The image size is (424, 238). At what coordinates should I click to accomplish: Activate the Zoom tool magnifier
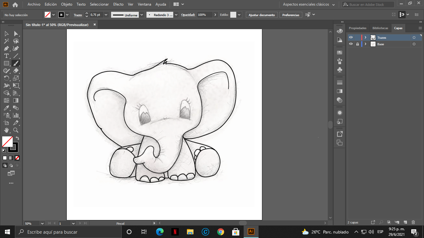point(16,130)
